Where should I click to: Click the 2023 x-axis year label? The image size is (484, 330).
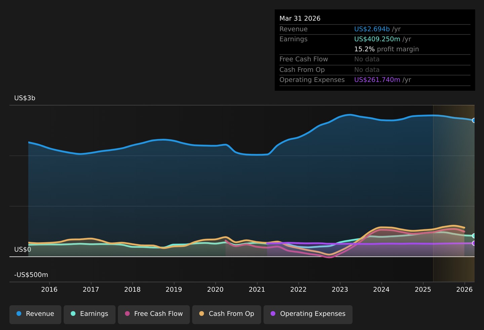[340, 289]
